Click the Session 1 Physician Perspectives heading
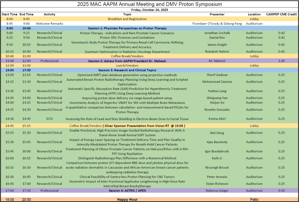Screen dimensions: 299x202 (127, 28)
